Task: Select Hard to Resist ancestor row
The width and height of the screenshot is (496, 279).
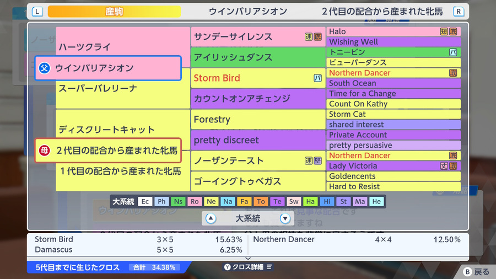Action: (393, 186)
